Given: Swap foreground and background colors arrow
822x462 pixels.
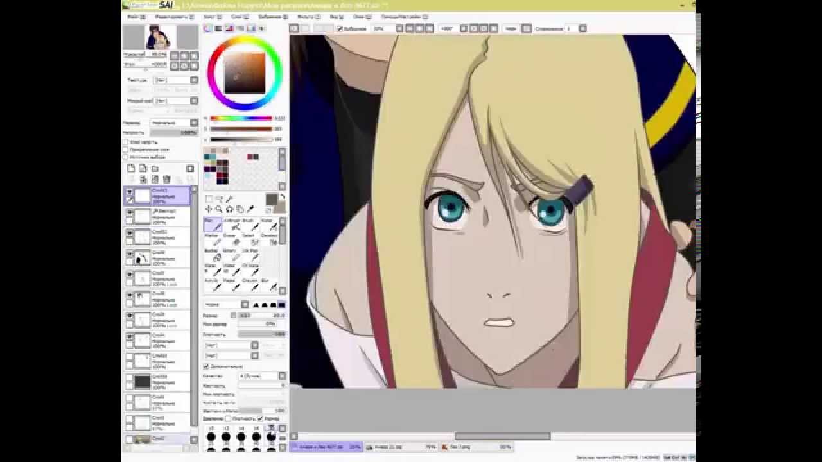Looking at the screenshot, I should [x=283, y=198].
